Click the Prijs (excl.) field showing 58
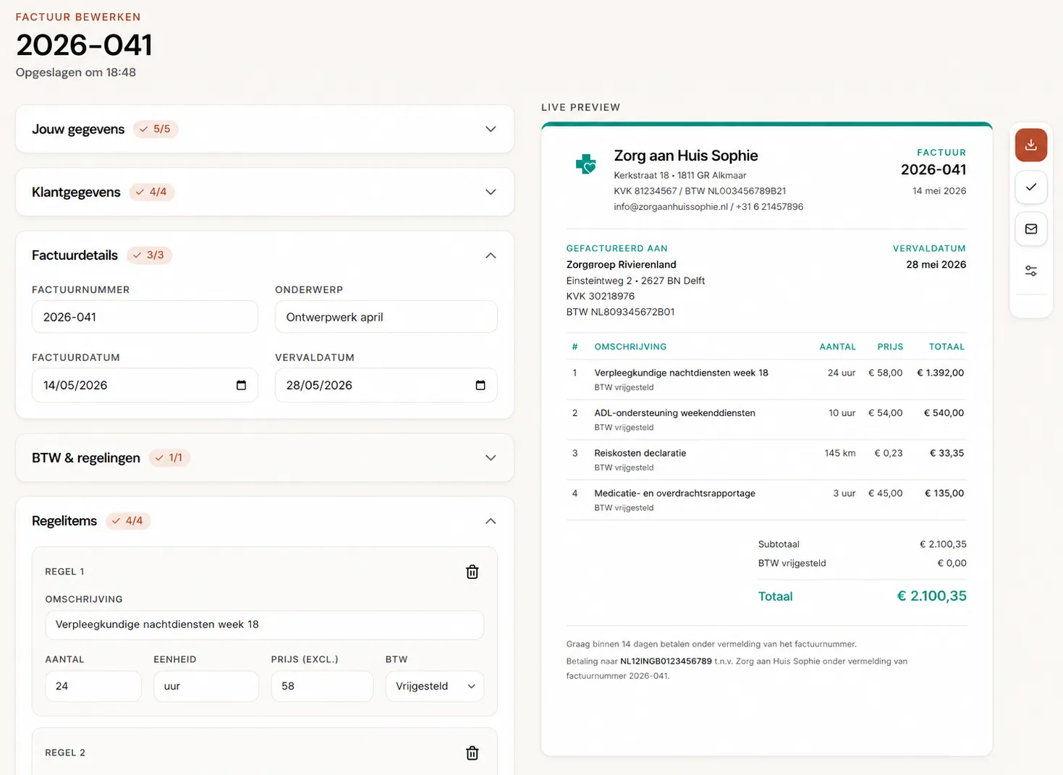The height and width of the screenshot is (775, 1063). 322,686
